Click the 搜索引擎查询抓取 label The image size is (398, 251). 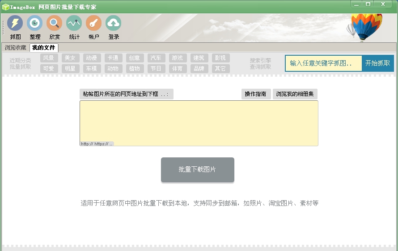point(260,63)
